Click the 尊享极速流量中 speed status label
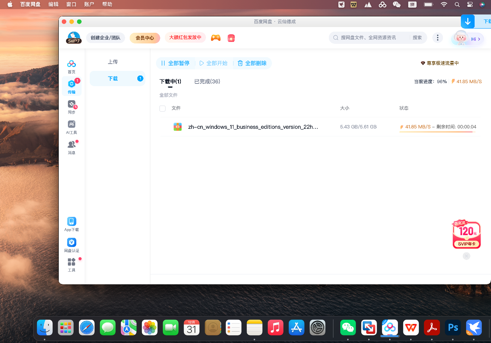 (439, 63)
